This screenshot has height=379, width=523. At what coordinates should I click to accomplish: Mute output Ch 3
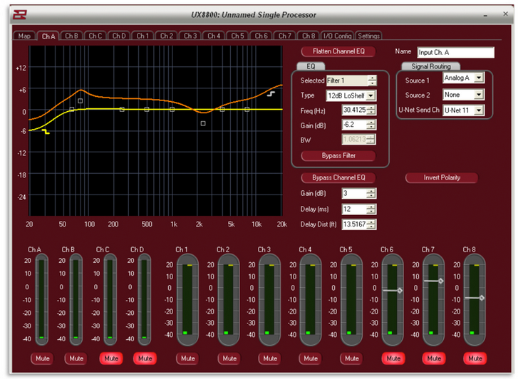click(270, 358)
